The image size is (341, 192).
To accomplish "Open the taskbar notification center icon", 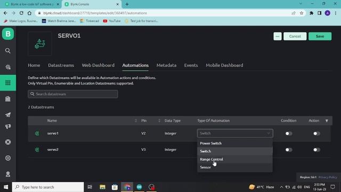I will click(x=332, y=187).
